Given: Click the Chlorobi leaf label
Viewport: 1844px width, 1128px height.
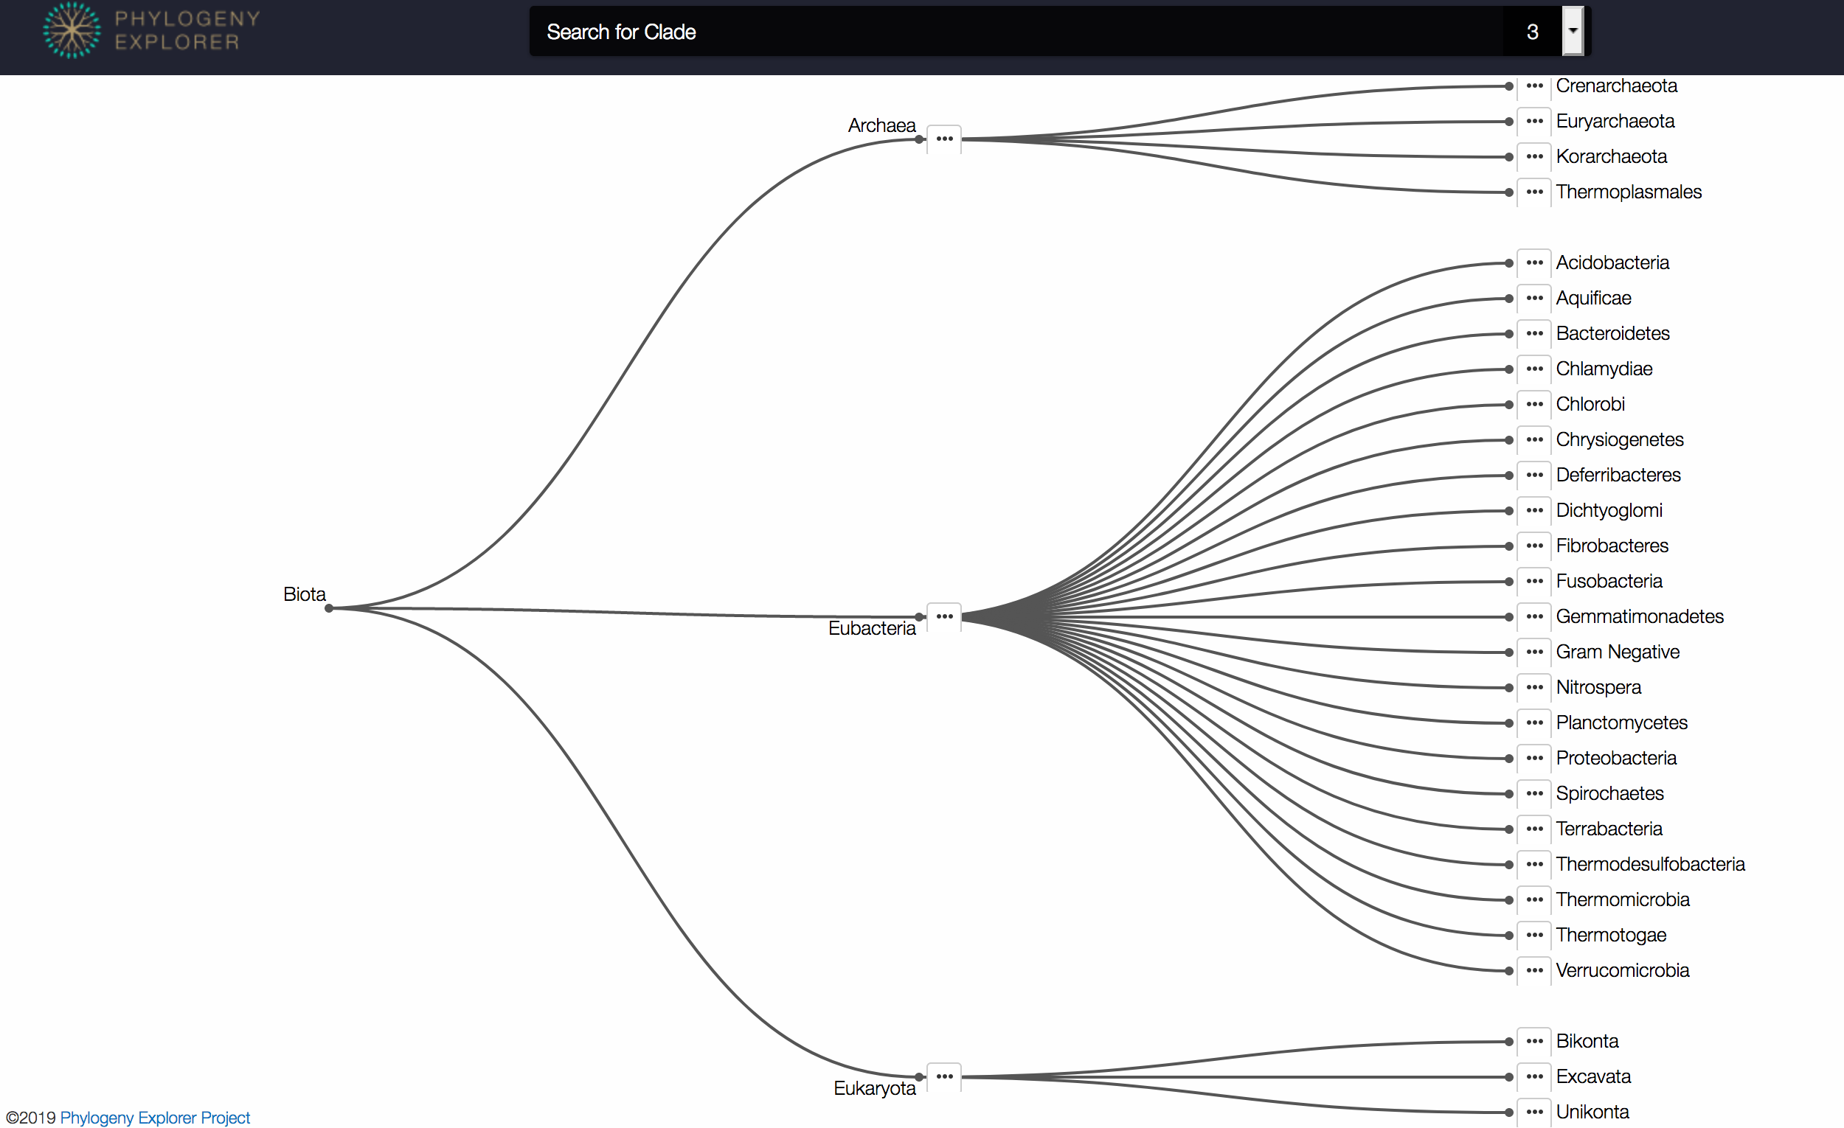Looking at the screenshot, I should point(1590,405).
